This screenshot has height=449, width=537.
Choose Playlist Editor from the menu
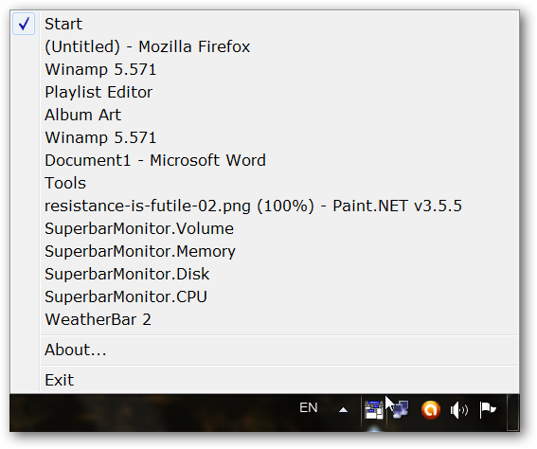(x=264, y=92)
